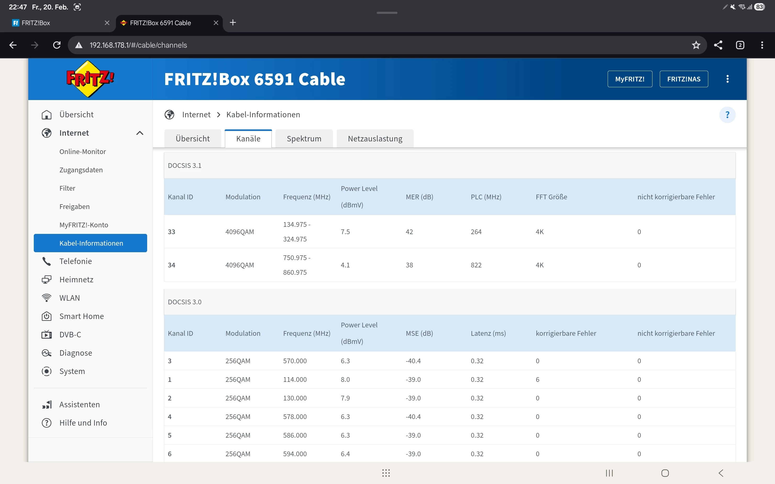Open the FRITZ!Box header three-dot menu

point(727,79)
